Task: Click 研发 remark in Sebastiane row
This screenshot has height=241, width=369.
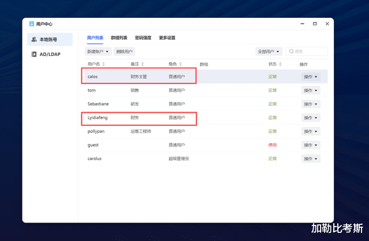Action: (134, 104)
